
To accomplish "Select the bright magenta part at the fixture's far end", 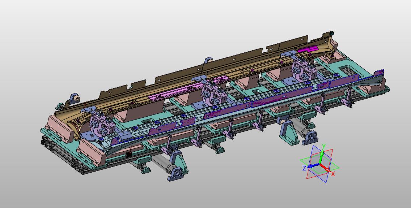I will point(308,49).
